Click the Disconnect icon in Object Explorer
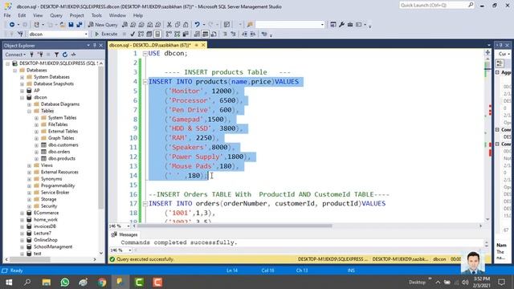This screenshot has height=289, width=514. [x=40, y=55]
